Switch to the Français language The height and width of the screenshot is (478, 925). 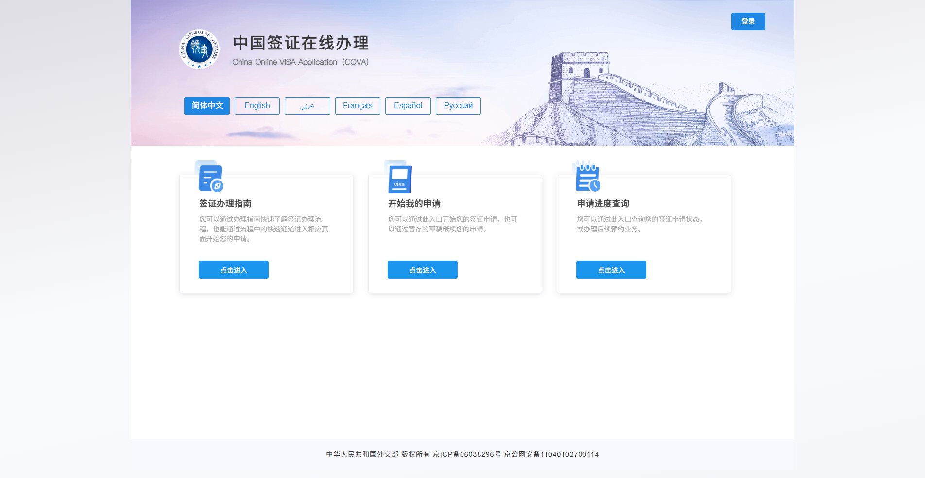click(358, 105)
